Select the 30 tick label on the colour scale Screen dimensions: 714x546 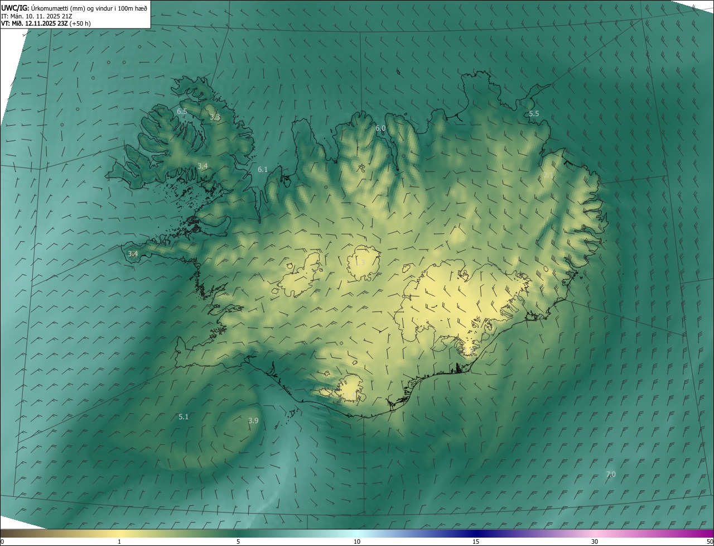click(595, 542)
